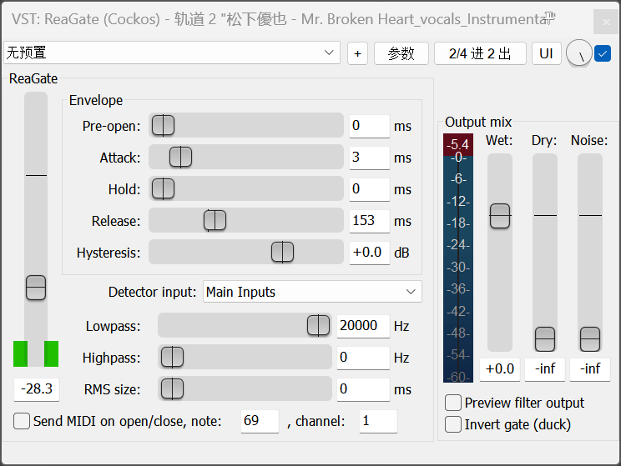Open the preset dropdown list
This screenshot has height=466, width=621.
click(x=172, y=53)
